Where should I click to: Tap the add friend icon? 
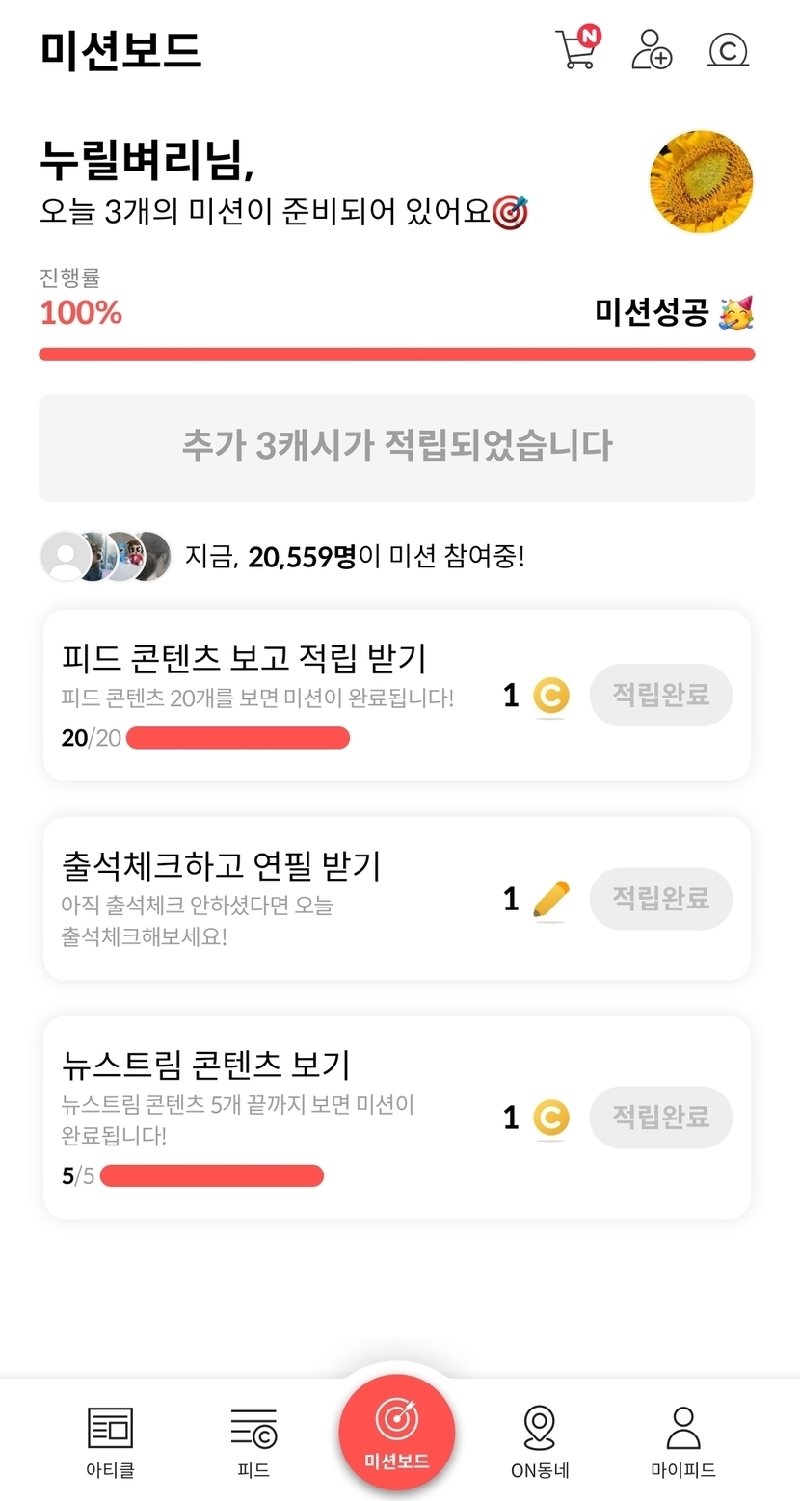click(652, 50)
